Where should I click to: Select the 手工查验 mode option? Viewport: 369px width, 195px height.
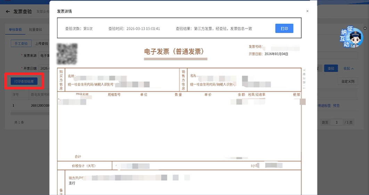click(x=21, y=43)
